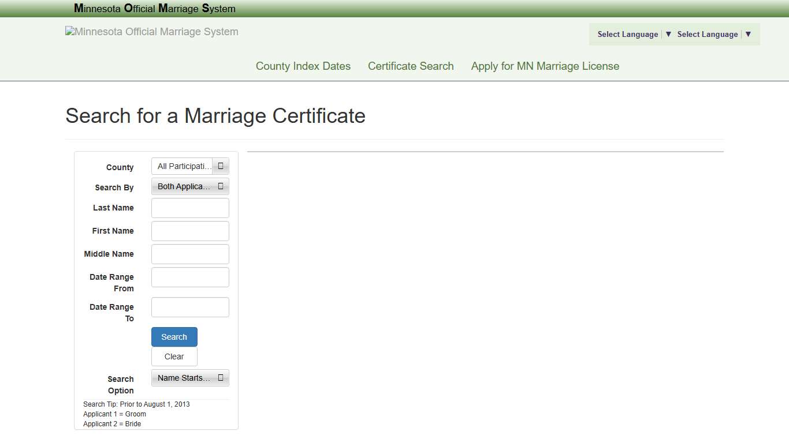Expand the Search By dropdown
The image size is (789, 443).
pyautogui.click(x=190, y=186)
